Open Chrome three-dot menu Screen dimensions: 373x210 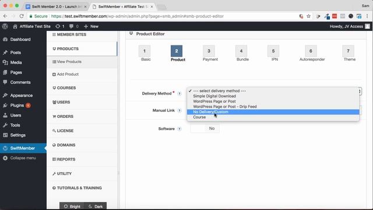tap(367, 16)
